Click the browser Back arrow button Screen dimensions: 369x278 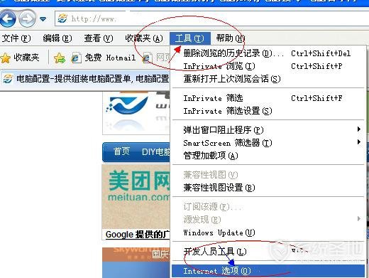click(8, 18)
